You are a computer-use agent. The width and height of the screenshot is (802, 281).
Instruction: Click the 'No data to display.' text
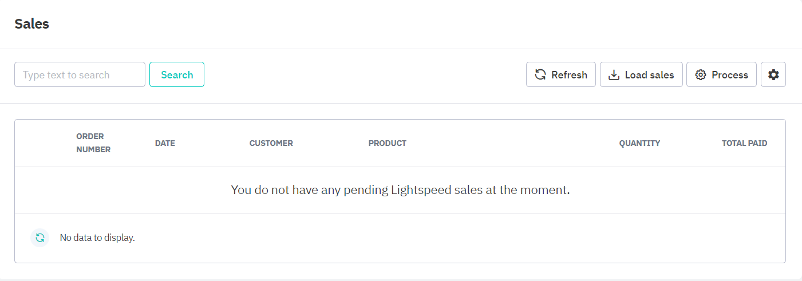[97, 238]
